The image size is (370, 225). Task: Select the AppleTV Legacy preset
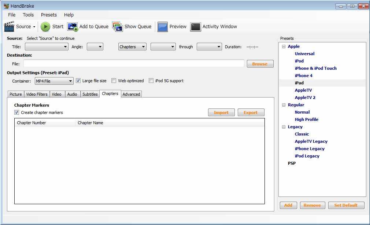coord(311,141)
